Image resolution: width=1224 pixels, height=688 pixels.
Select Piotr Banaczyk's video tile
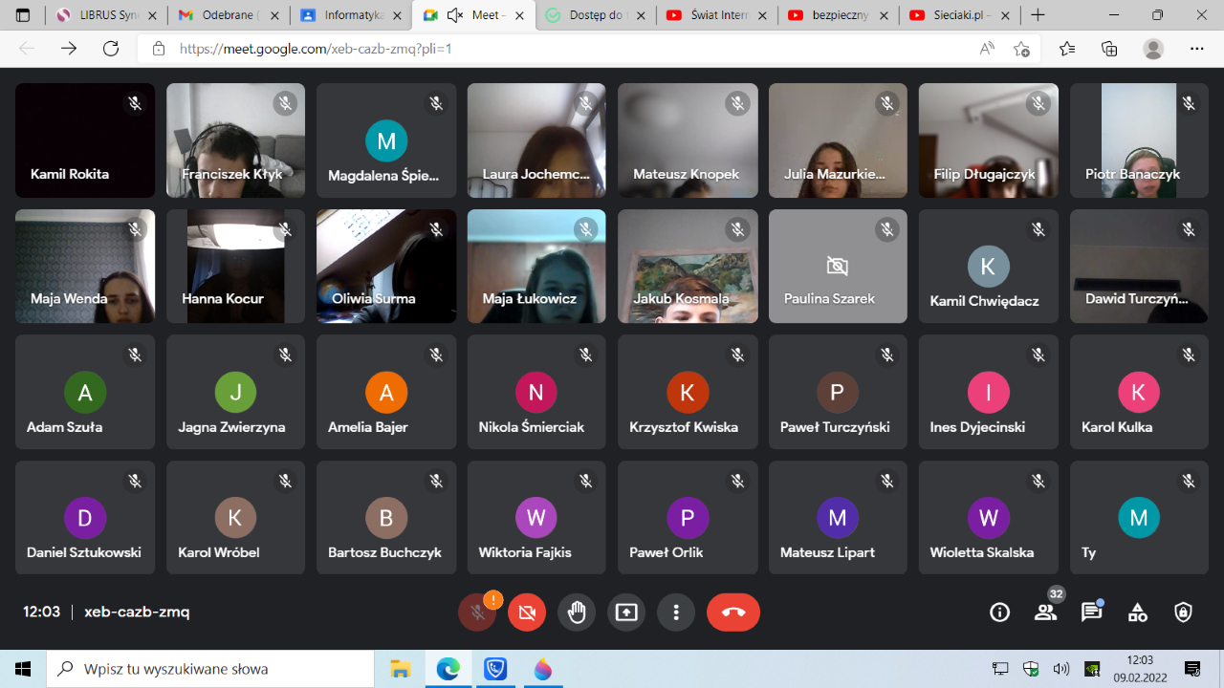(1139, 140)
